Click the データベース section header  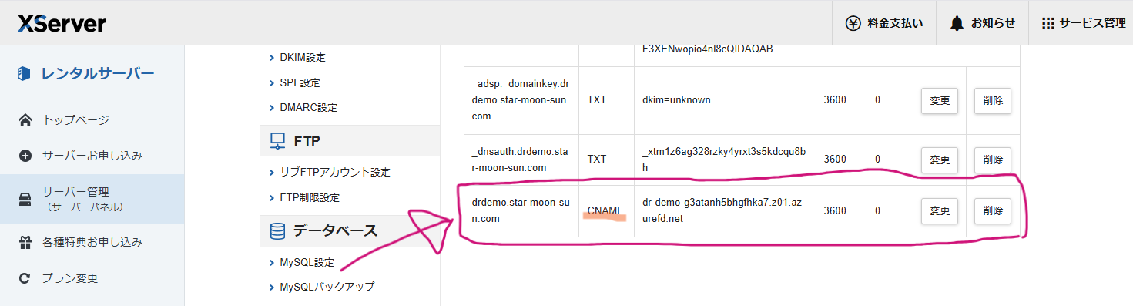(350, 230)
